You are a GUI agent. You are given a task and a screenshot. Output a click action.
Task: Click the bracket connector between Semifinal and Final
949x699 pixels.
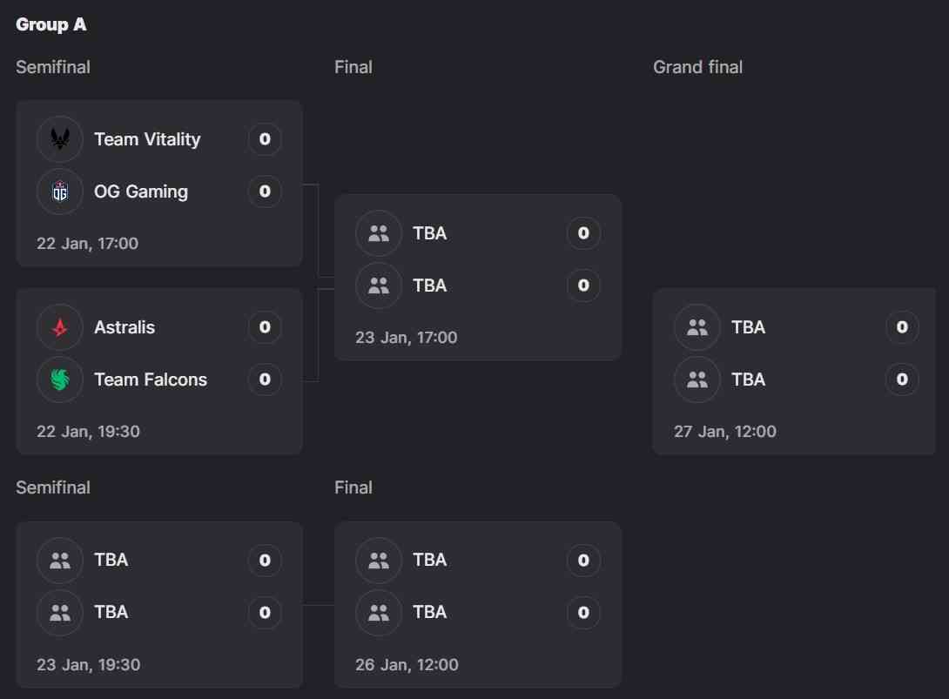(x=318, y=277)
